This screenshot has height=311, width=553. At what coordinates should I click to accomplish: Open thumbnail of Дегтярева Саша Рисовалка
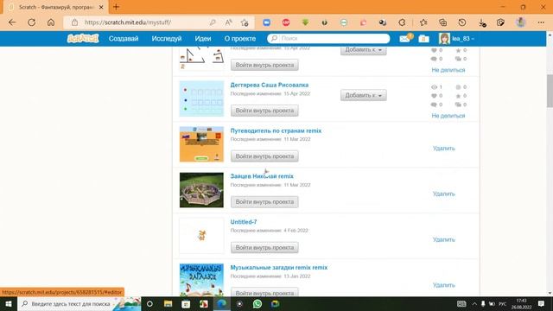201,98
